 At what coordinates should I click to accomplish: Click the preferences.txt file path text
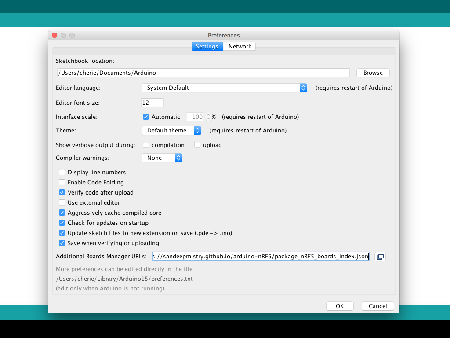pos(124,279)
